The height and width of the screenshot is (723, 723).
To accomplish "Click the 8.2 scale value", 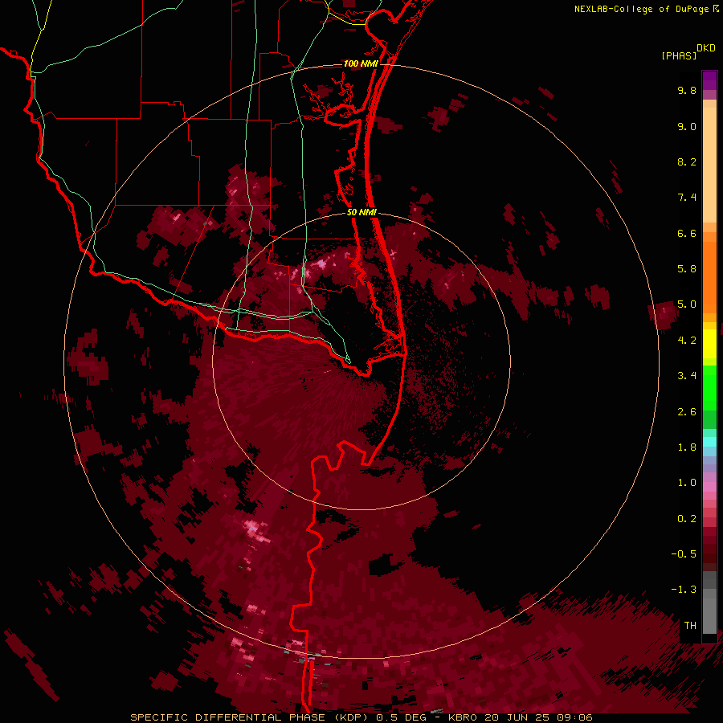I will click(687, 161).
